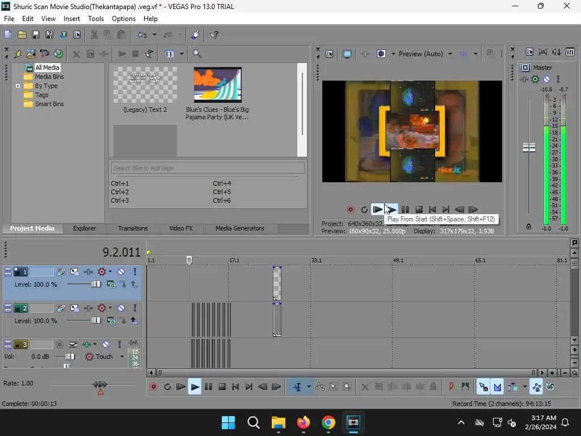This screenshot has width=581, height=436.
Task: Adjust audio track 3 Vol slider
Action: (69, 357)
